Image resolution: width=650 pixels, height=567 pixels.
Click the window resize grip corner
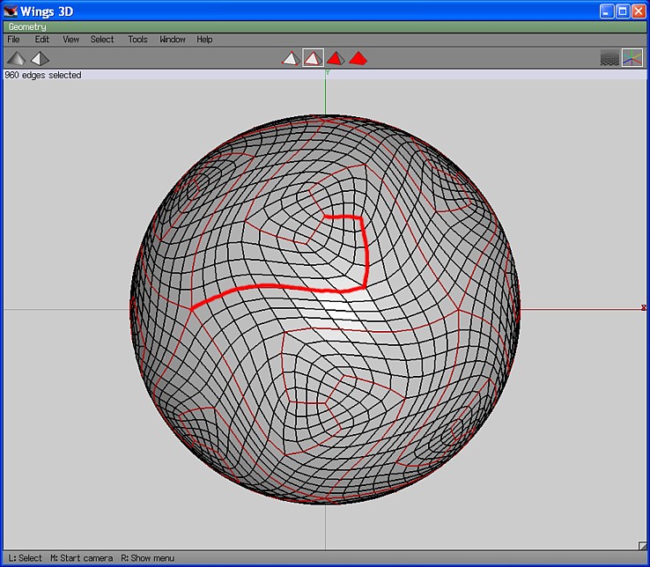642,546
